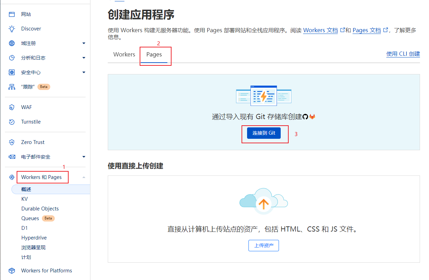Click the GitHub logo icon

(305, 117)
